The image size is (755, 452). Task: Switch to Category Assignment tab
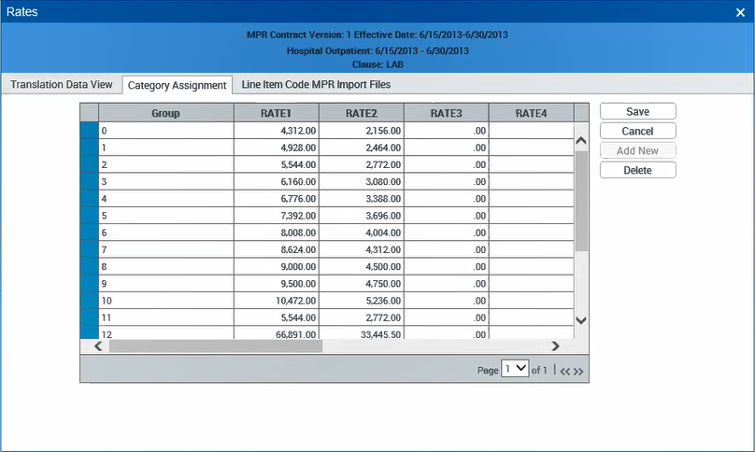[178, 85]
